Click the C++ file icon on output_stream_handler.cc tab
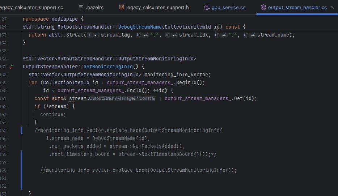The width and height of the screenshot is (338, 196). pyautogui.click(x=263, y=7)
